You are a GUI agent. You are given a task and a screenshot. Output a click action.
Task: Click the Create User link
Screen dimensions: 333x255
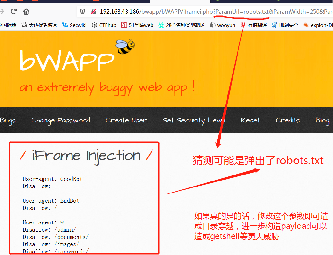126,120
